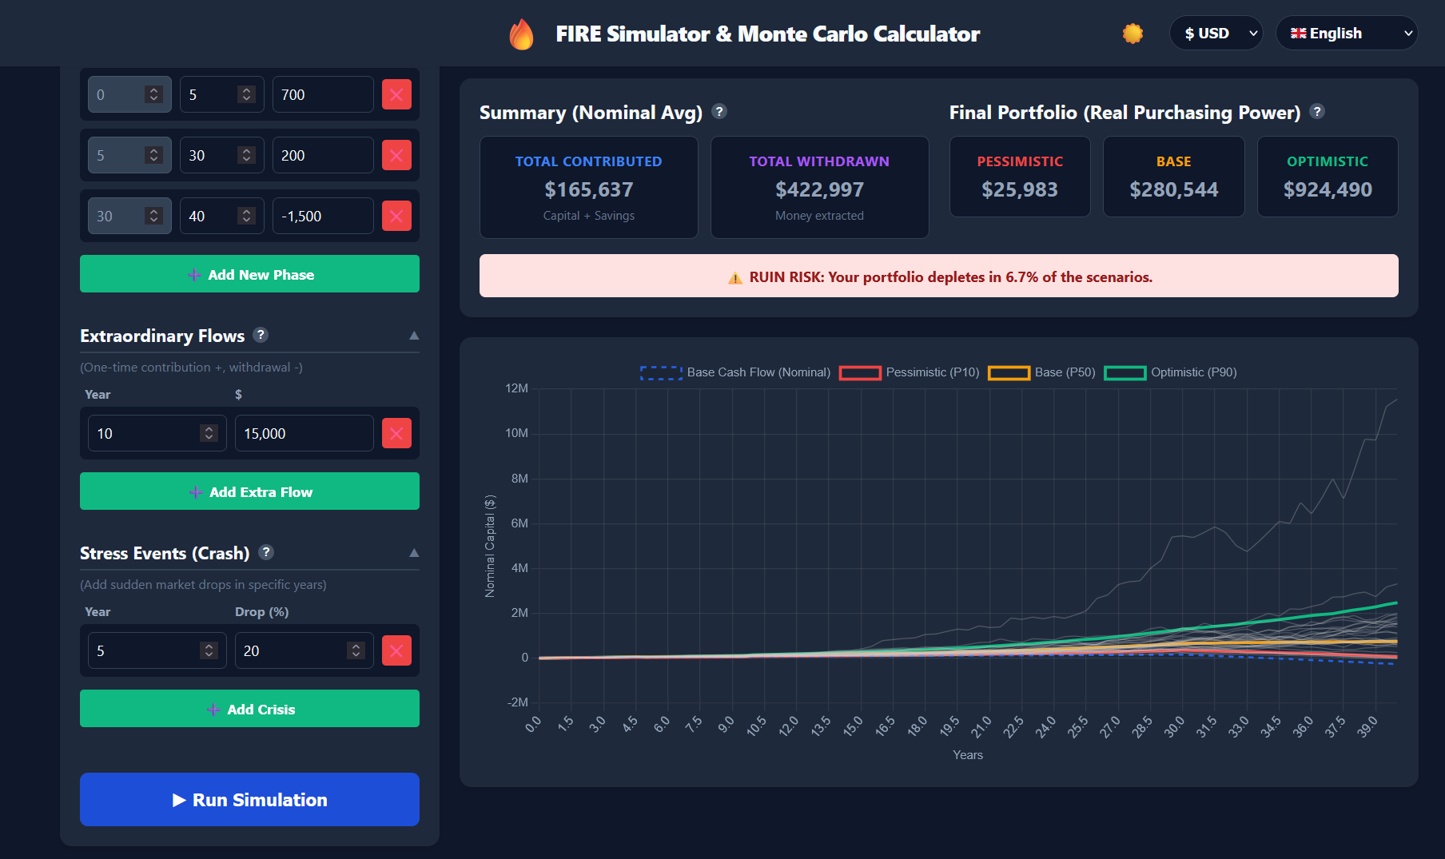Open the currency dropdown
This screenshot has height=859, width=1445.
click(1216, 33)
